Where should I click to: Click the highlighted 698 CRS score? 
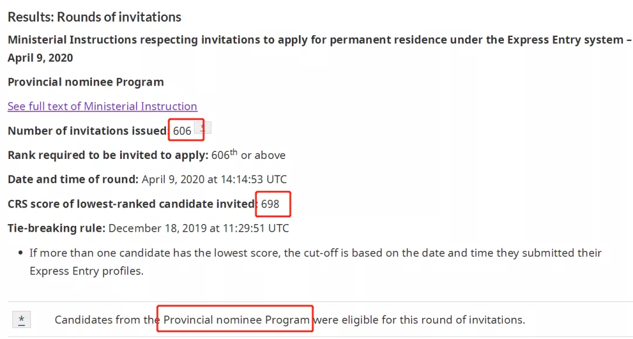click(x=270, y=204)
